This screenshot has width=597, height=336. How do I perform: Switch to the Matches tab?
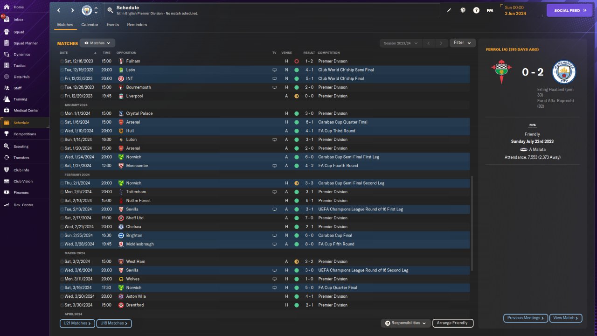pos(65,25)
